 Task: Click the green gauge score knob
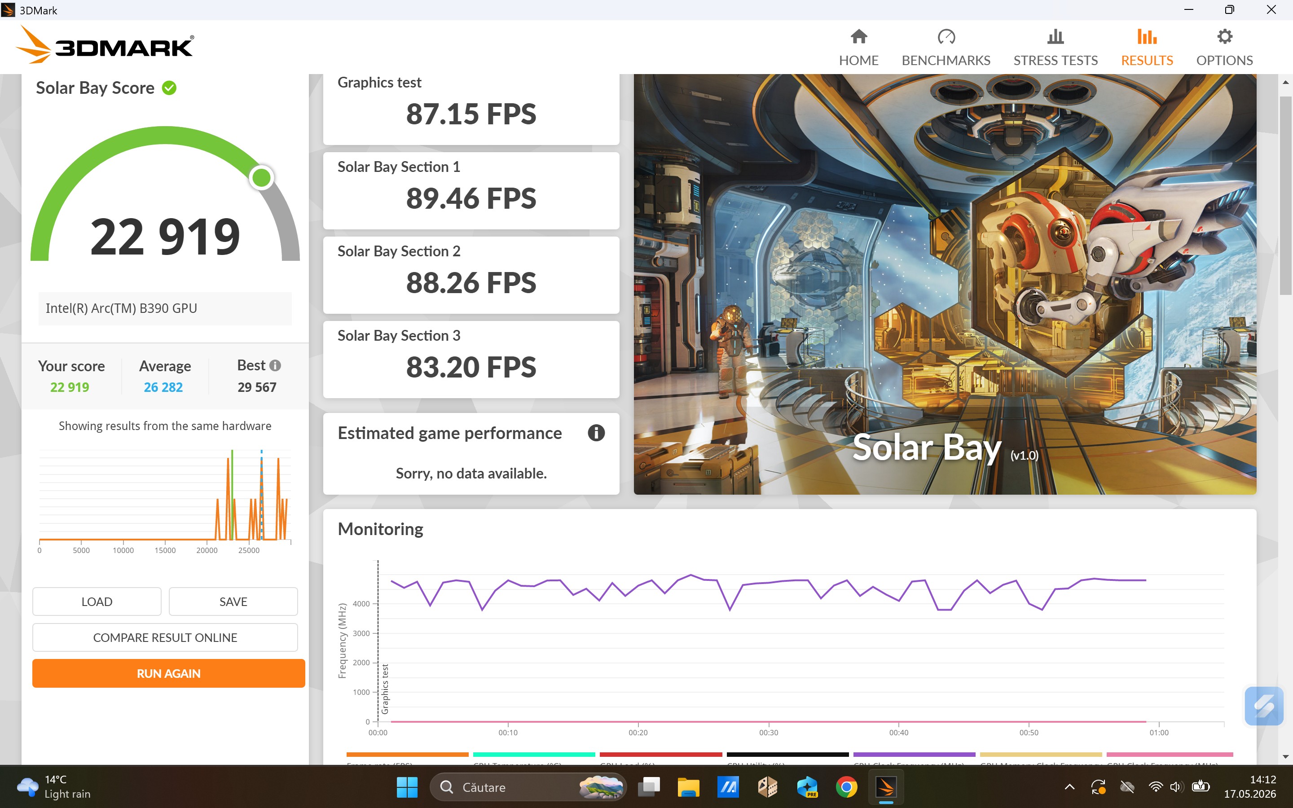(261, 177)
